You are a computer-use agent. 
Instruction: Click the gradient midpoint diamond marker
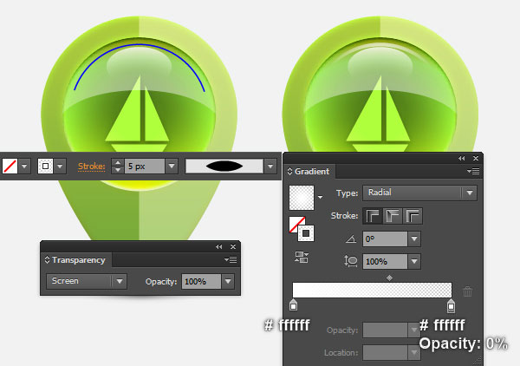pyautogui.click(x=389, y=278)
